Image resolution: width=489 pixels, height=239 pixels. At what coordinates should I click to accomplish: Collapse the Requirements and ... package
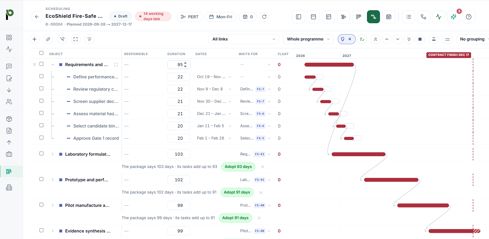click(x=53, y=65)
